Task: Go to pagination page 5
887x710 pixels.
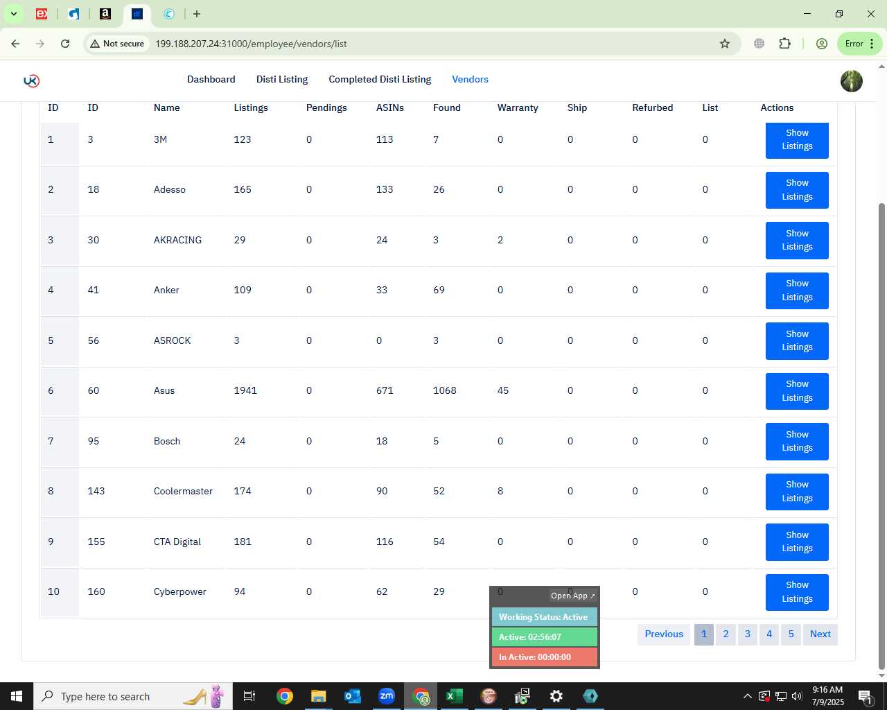Action: coord(791,634)
